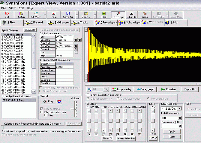Apply the low pass filter
This screenshot has height=143, width=201.
pyautogui.click(x=172, y=132)
